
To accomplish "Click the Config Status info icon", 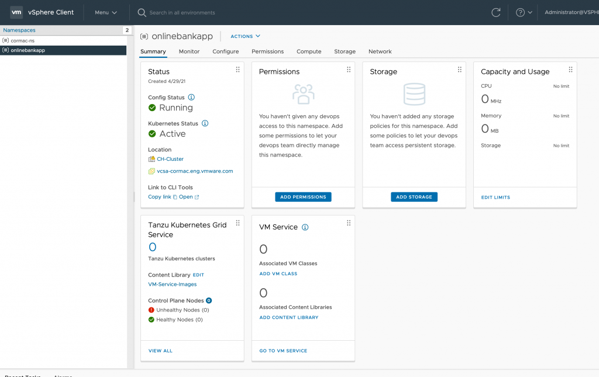I will click(x=191, y=98).
